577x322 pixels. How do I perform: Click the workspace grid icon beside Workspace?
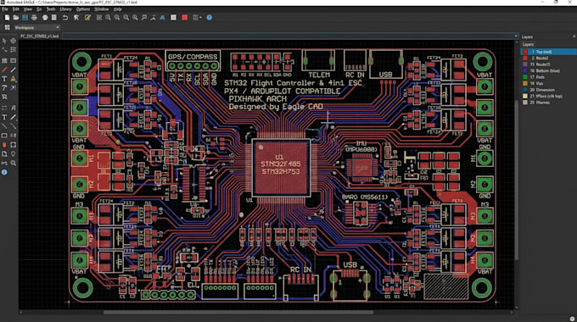pos(7,28)
